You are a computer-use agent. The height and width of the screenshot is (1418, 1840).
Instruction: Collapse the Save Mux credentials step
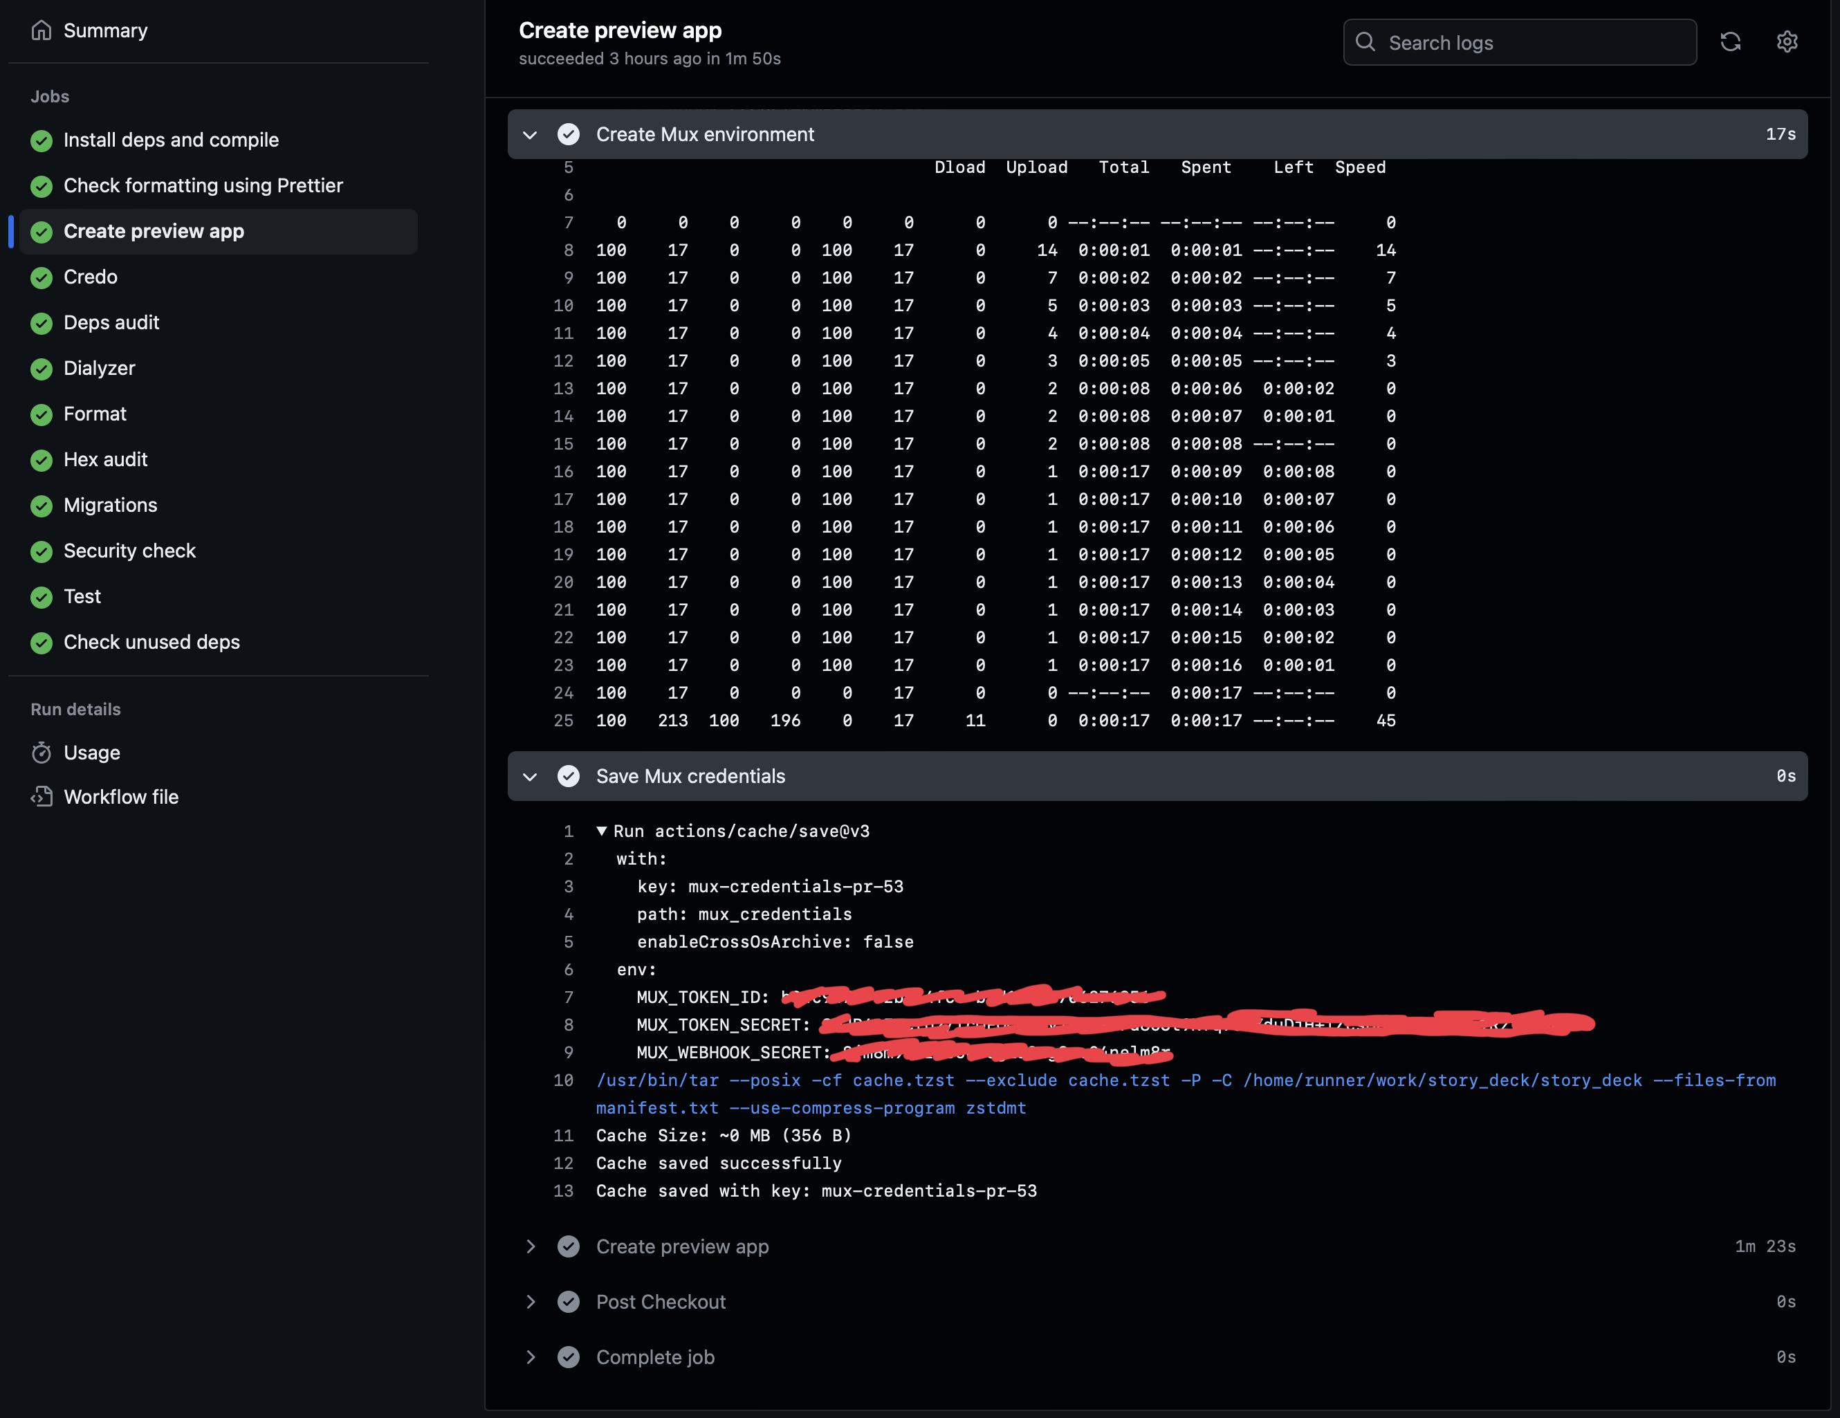[530, 776]
